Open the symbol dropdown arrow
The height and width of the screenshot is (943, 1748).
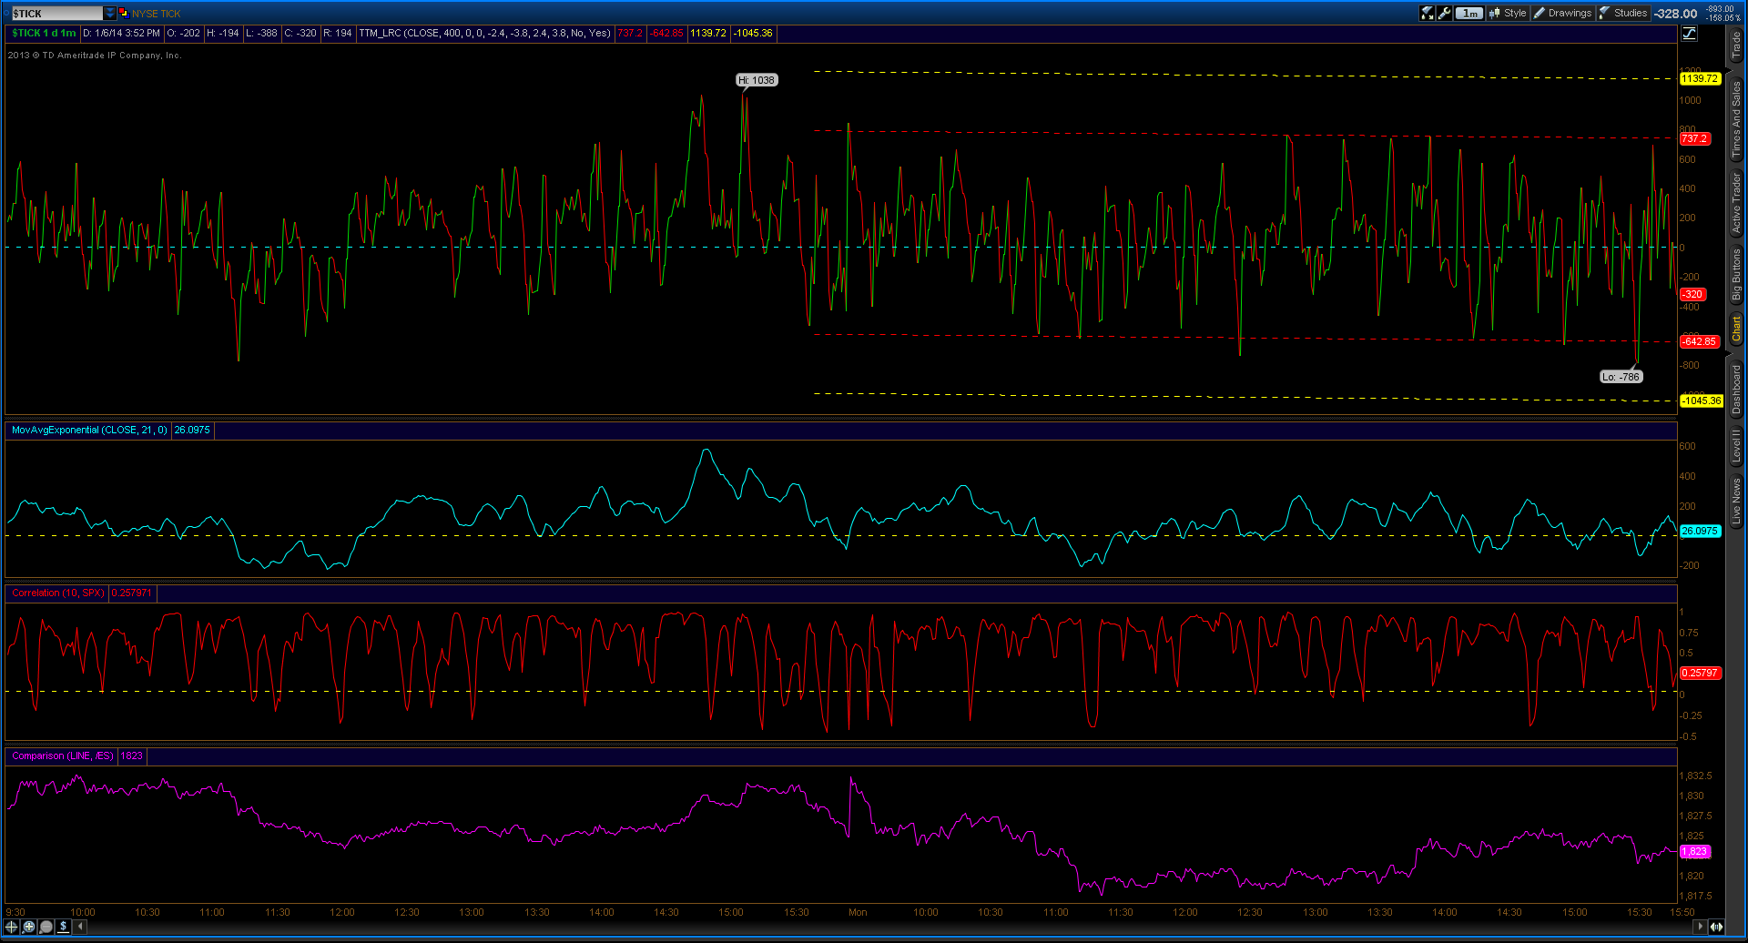click(x=110, y=13)
